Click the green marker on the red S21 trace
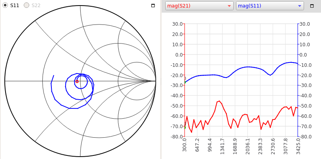 tap(185, 127)
